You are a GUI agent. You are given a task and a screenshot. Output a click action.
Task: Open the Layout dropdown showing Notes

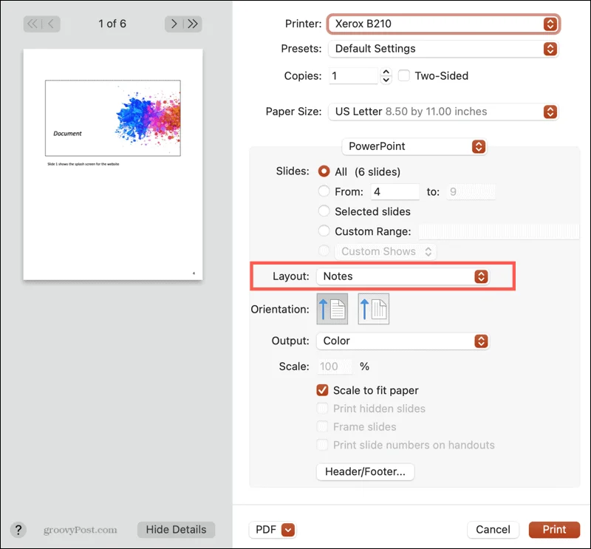(x=403, y=276)
